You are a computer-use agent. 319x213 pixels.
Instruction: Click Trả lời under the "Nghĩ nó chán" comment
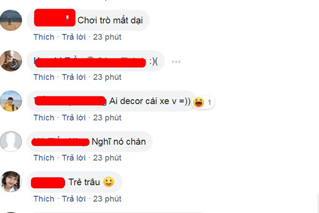(x=74, y=158)
